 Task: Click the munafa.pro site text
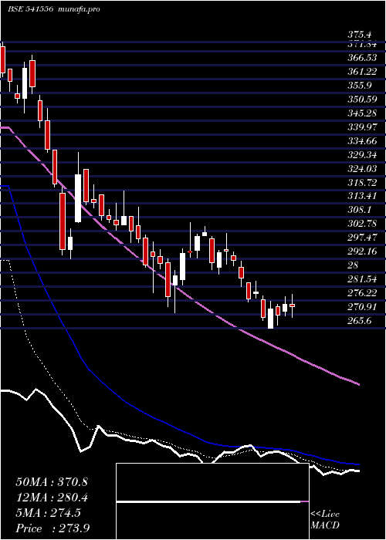point(79,9)
